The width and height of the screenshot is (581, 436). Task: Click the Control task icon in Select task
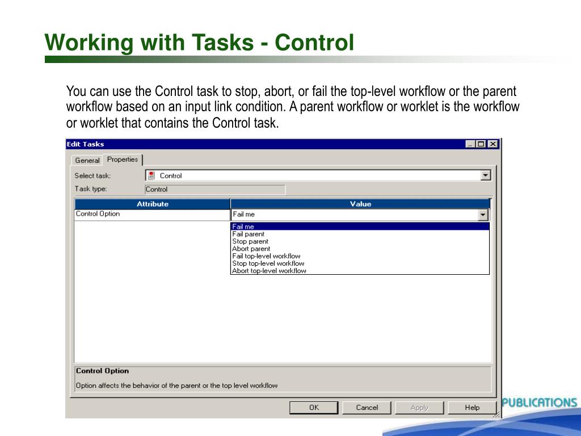click(x=151, y=176)
